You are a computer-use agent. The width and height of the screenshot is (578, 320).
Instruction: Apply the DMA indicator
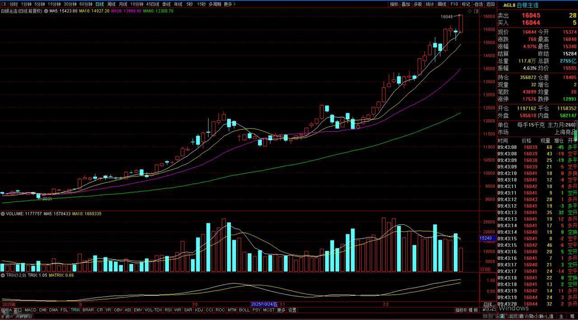tap(54, 310)
